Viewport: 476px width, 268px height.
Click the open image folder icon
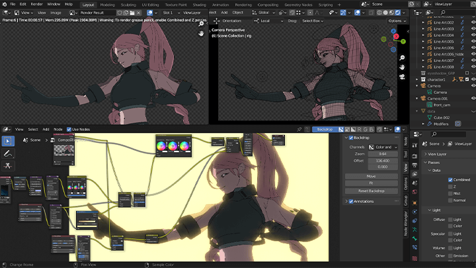pos(132,13)
